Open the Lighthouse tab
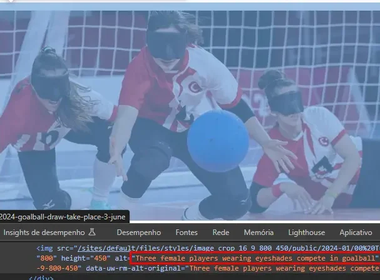The image size is (380, 280). tap(306, 232)
